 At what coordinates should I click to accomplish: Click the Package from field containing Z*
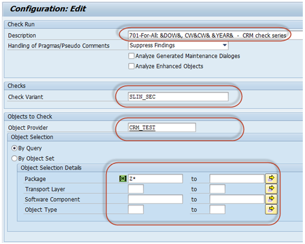155,179
